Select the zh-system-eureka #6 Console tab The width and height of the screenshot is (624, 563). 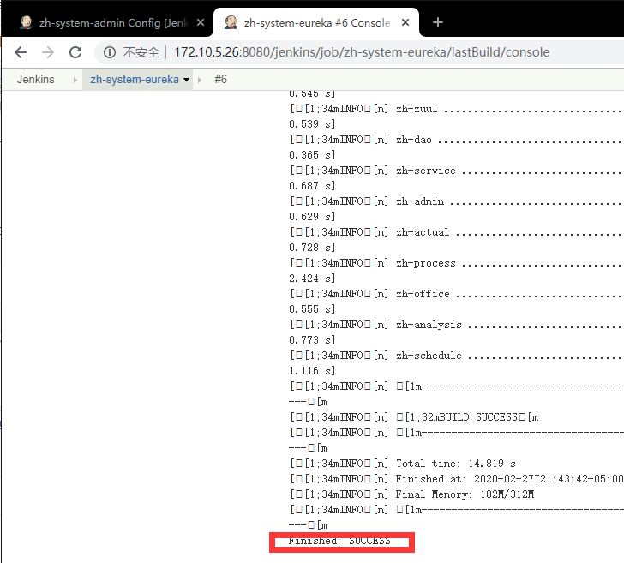coord(316,22)
